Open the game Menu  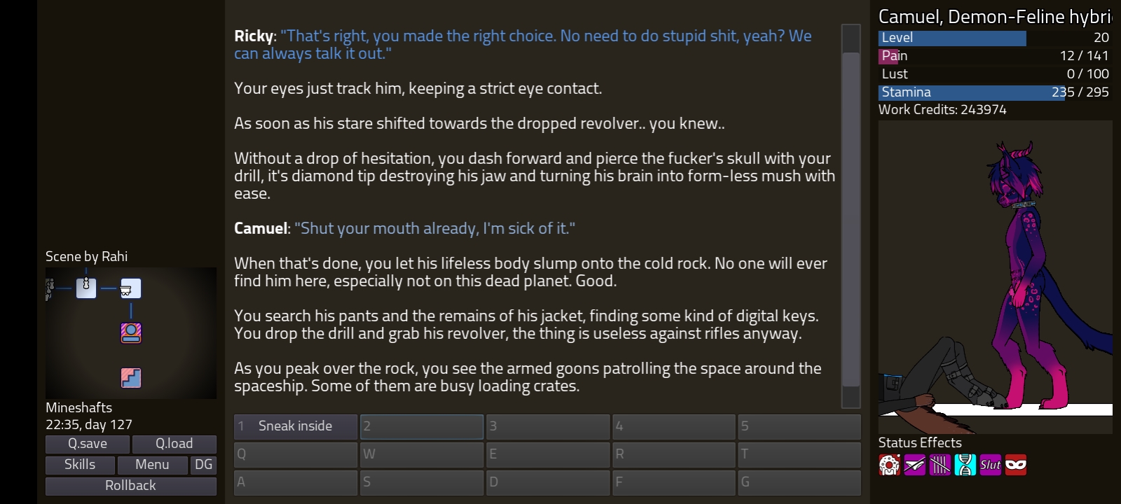(x=152, y=465)
